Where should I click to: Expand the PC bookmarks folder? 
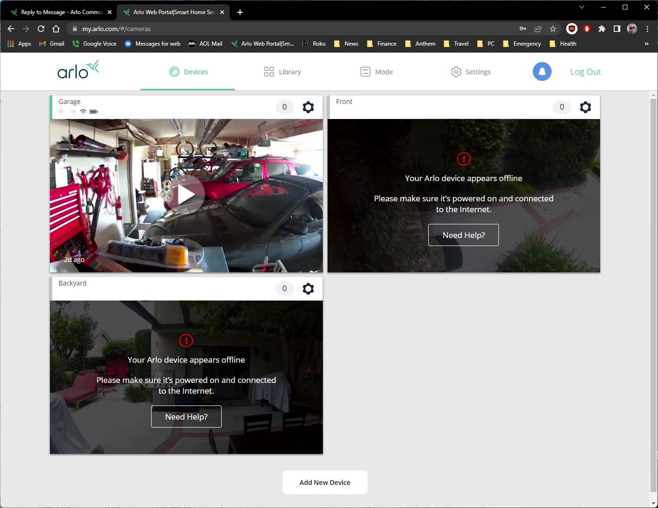486,44
